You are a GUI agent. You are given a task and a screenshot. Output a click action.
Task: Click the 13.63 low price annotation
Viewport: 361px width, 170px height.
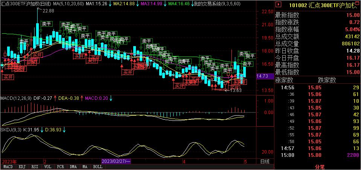[236, 90]
